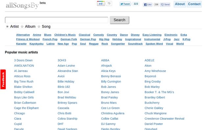Open artist 3 Doors Down

pyautogui.click(x=23, y=60)
